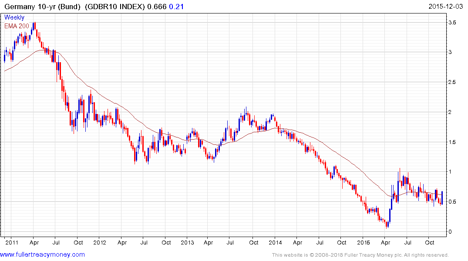Click the latest blue candlestick at the chart's right edge
The height and width of the screenshot is (261, 468).
(x=442, y=197)
